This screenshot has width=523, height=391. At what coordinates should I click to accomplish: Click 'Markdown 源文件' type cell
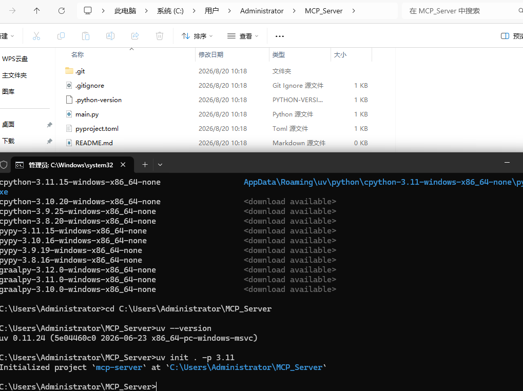point(299,143)
